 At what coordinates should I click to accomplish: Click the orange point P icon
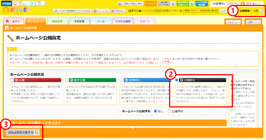coord(242,3)
